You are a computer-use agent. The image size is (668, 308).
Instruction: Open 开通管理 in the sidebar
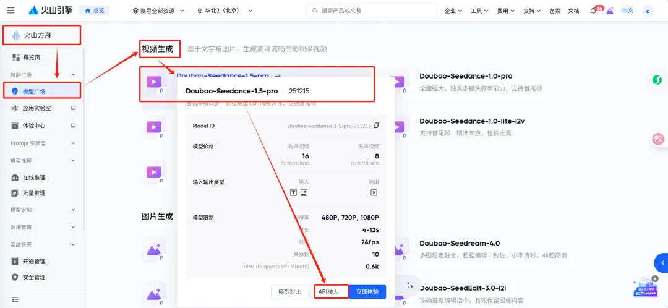pyautogui.click(x=34, y=262)
